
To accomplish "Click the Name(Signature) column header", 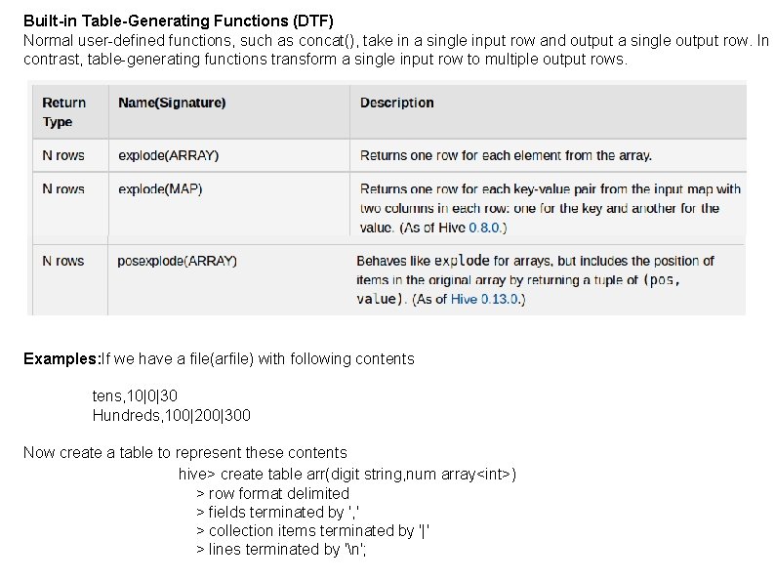I will pos(172,103).
